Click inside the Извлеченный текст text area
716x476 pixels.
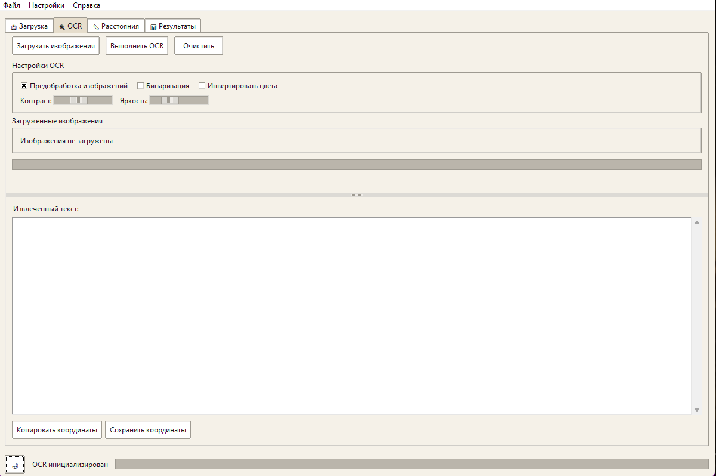pyautogui.click(x=351, y=315)
